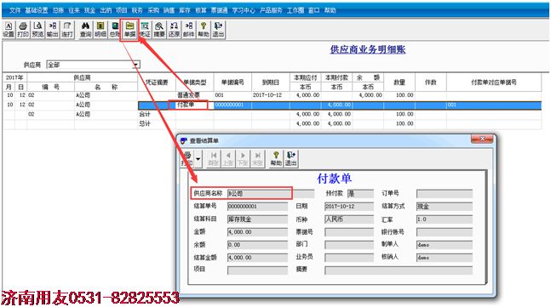Go to 上张 previous record in dialog
The height and width of the screenshot is (307, 551).
click(x=228, y=159)
